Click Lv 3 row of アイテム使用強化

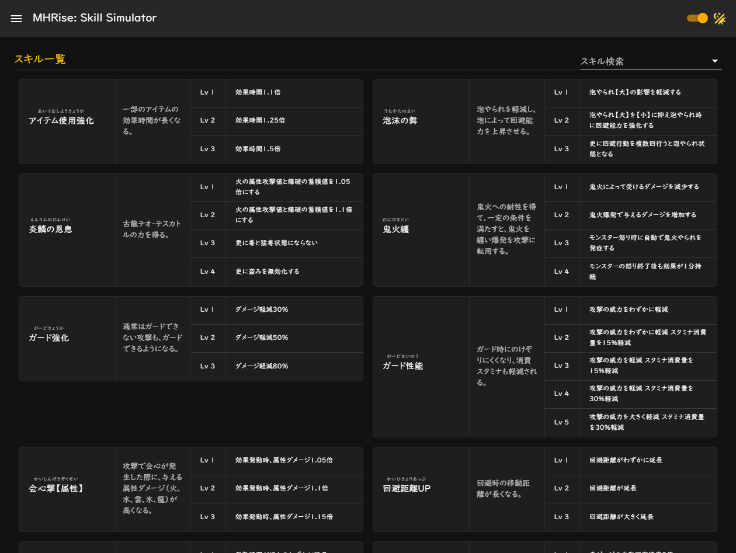click(277, 149)
